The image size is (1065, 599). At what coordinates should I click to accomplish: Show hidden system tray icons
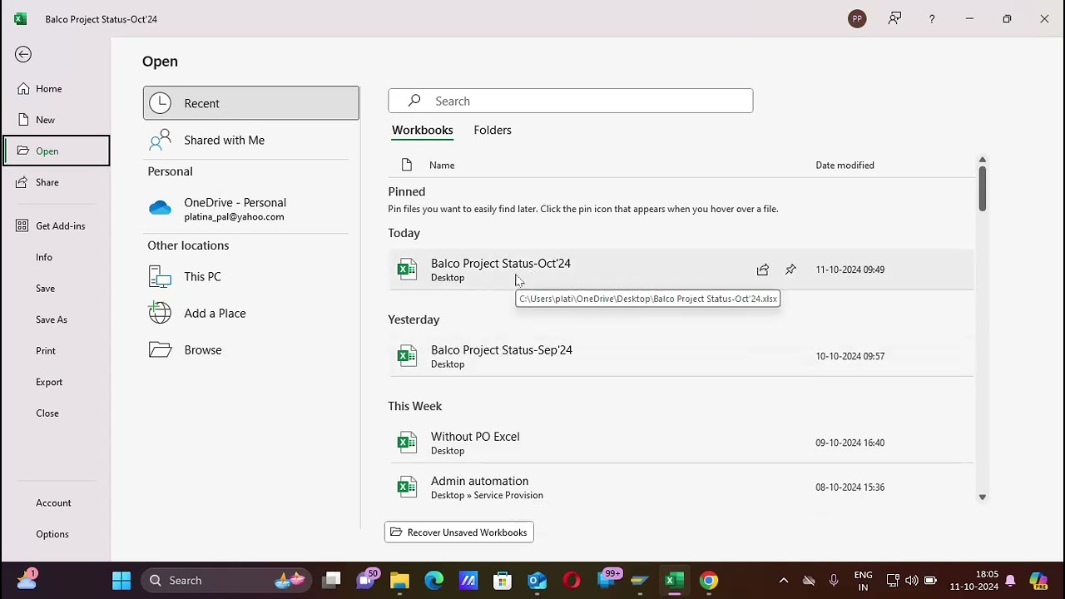coord(783,581)
